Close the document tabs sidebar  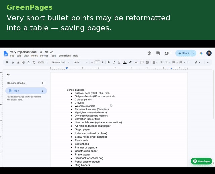(x=8, y=74)
